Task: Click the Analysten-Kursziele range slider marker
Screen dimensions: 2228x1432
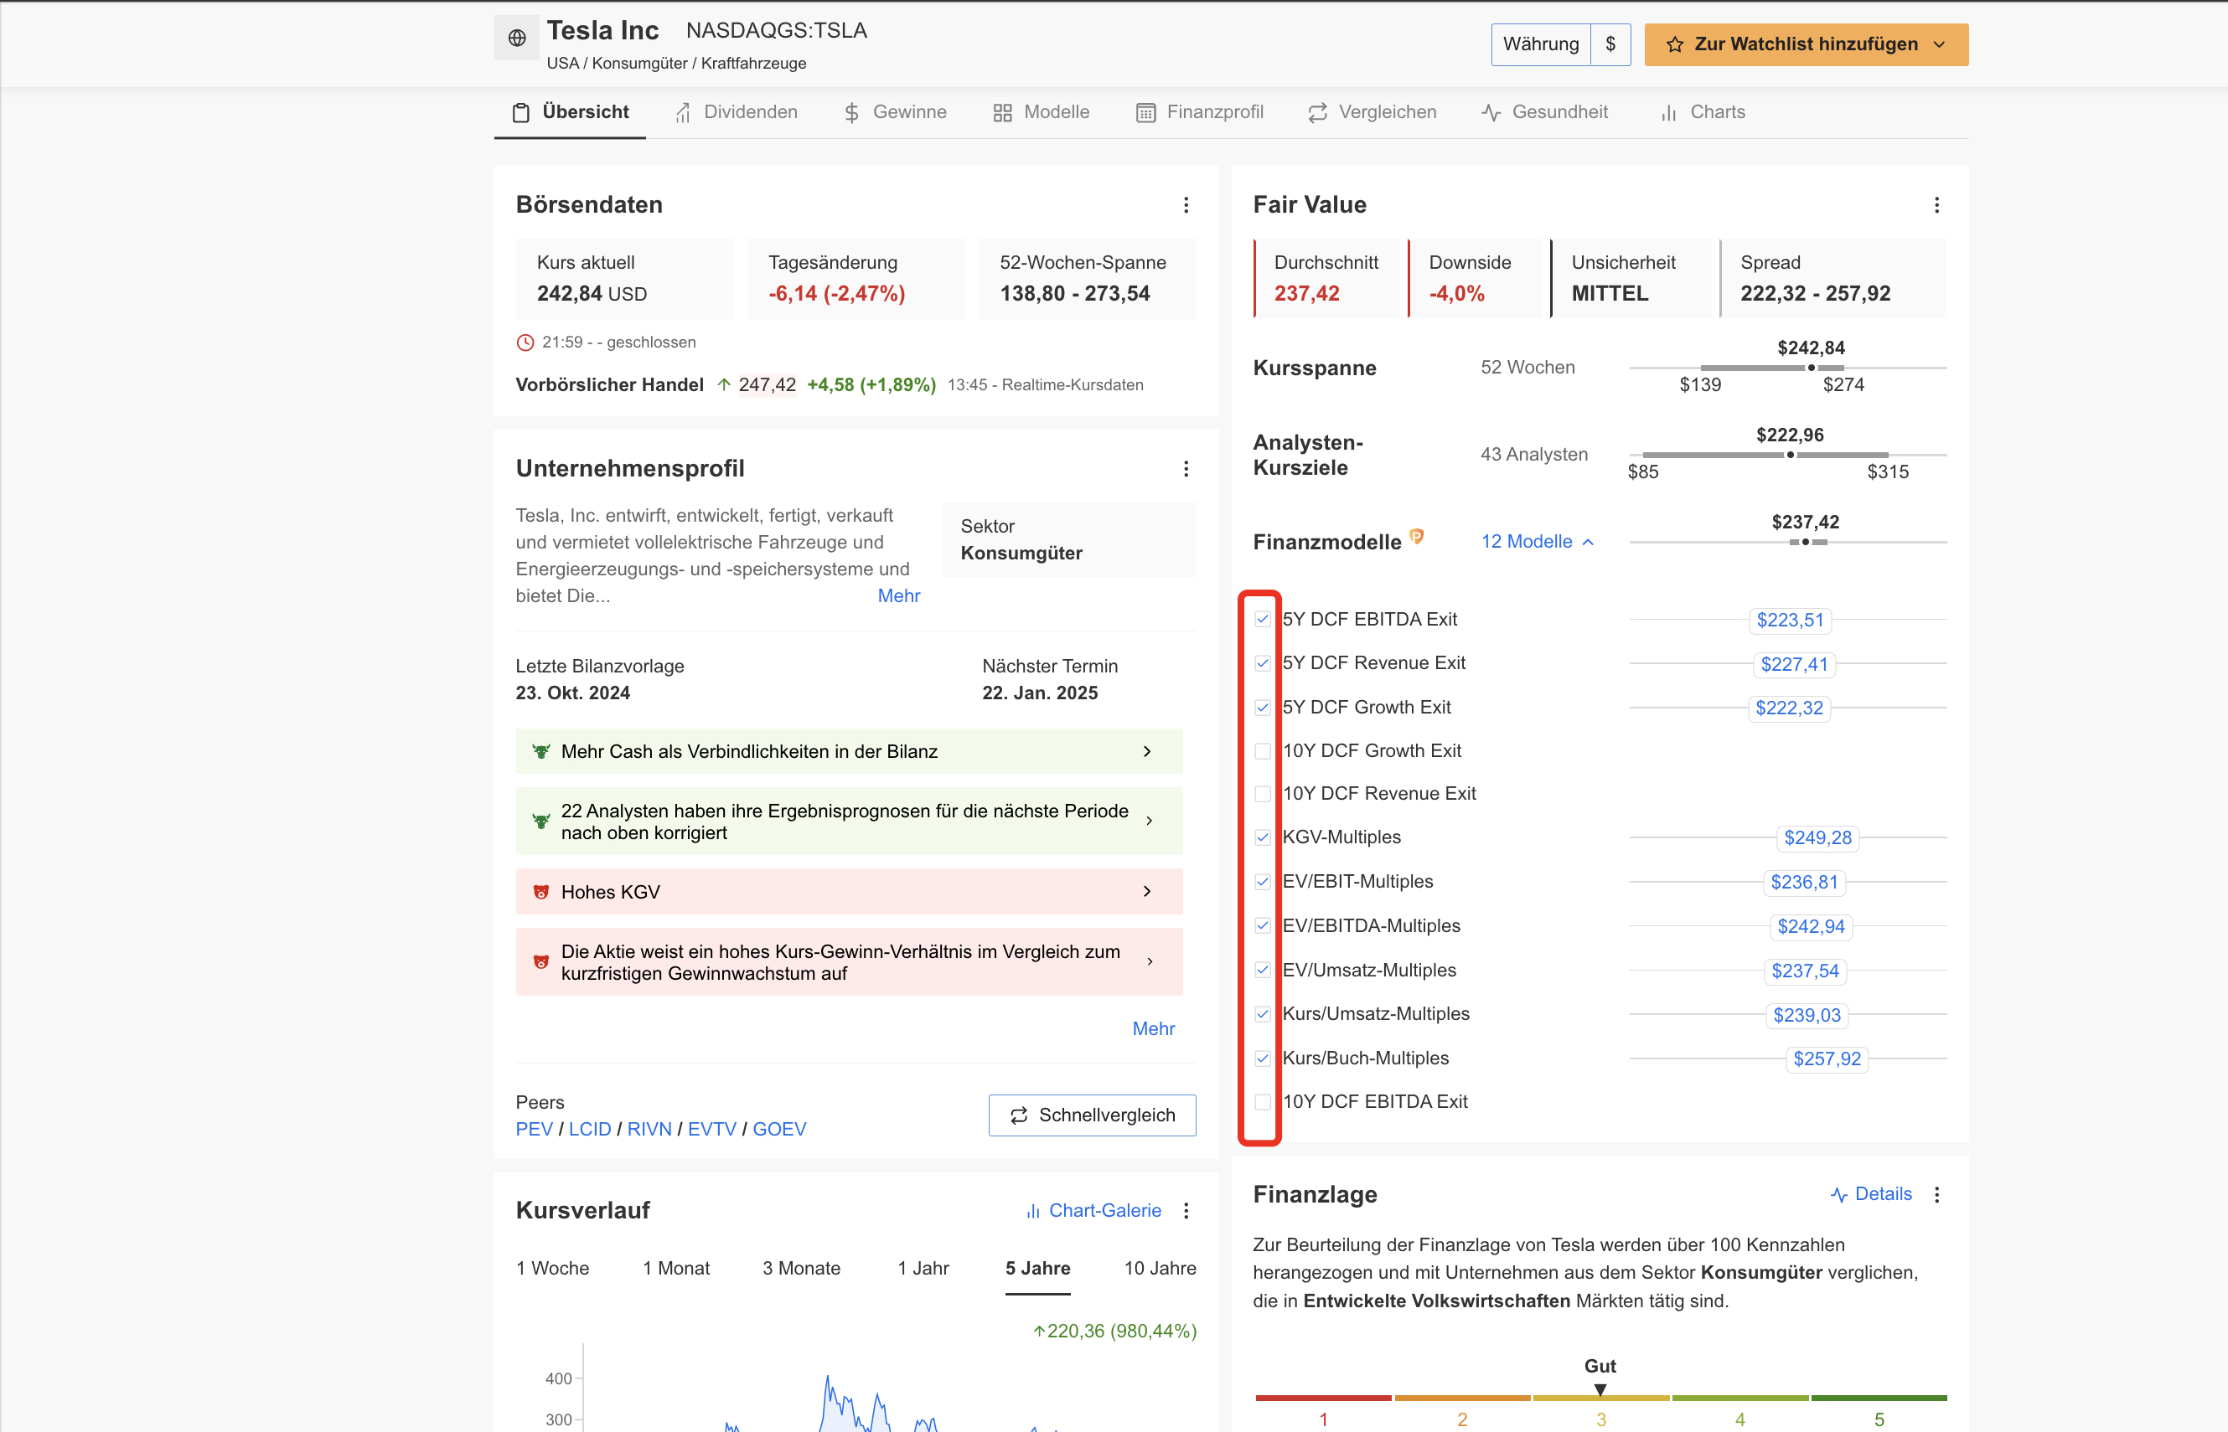Action: (1790, 455)
